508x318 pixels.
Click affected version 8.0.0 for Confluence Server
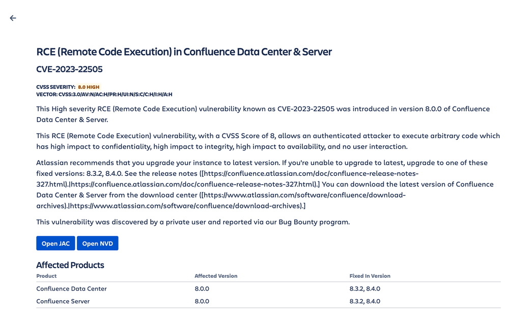point(202,301)
